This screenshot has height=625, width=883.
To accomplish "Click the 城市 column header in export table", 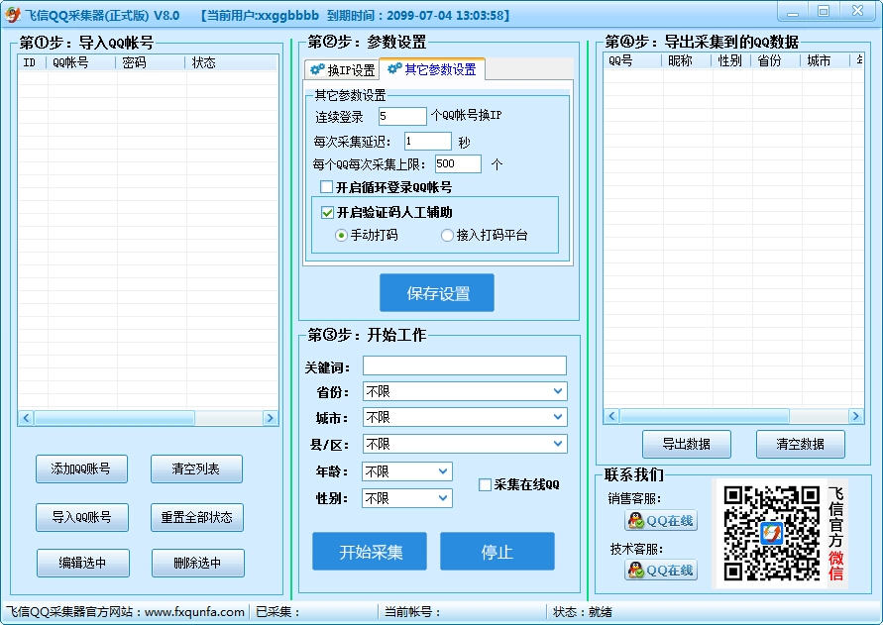I will (825, 60).
